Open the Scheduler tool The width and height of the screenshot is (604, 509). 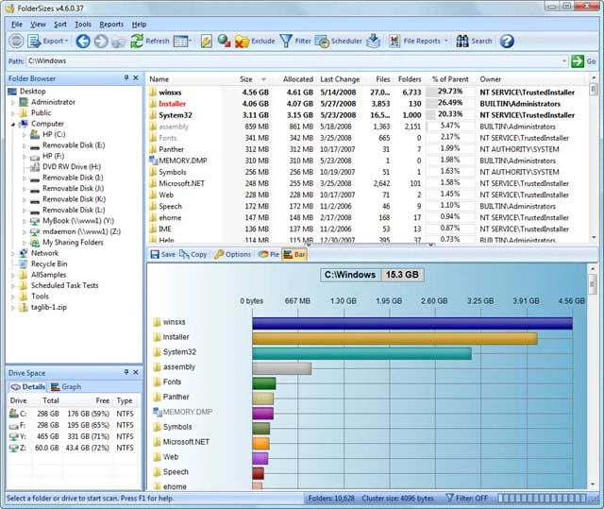coord(322,42)
